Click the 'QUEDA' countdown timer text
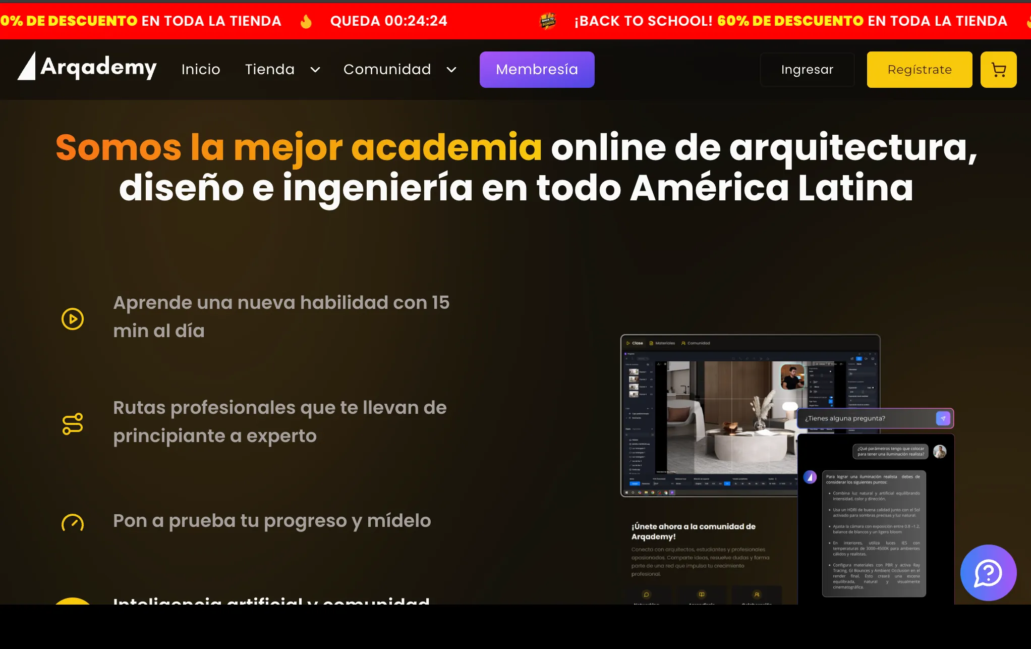The height and width of the screenshot is (649, 1031). (x=388, y=21)
